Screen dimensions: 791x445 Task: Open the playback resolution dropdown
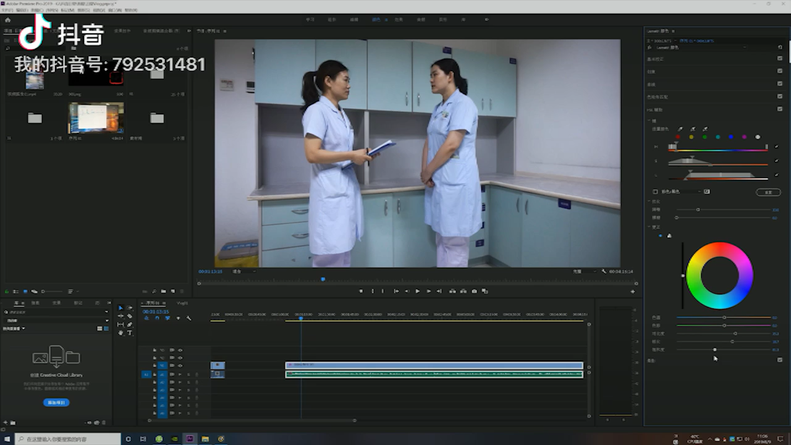584,271
